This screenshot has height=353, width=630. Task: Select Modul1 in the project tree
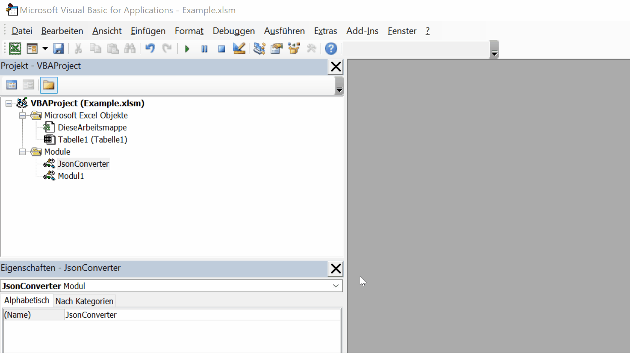71,176
